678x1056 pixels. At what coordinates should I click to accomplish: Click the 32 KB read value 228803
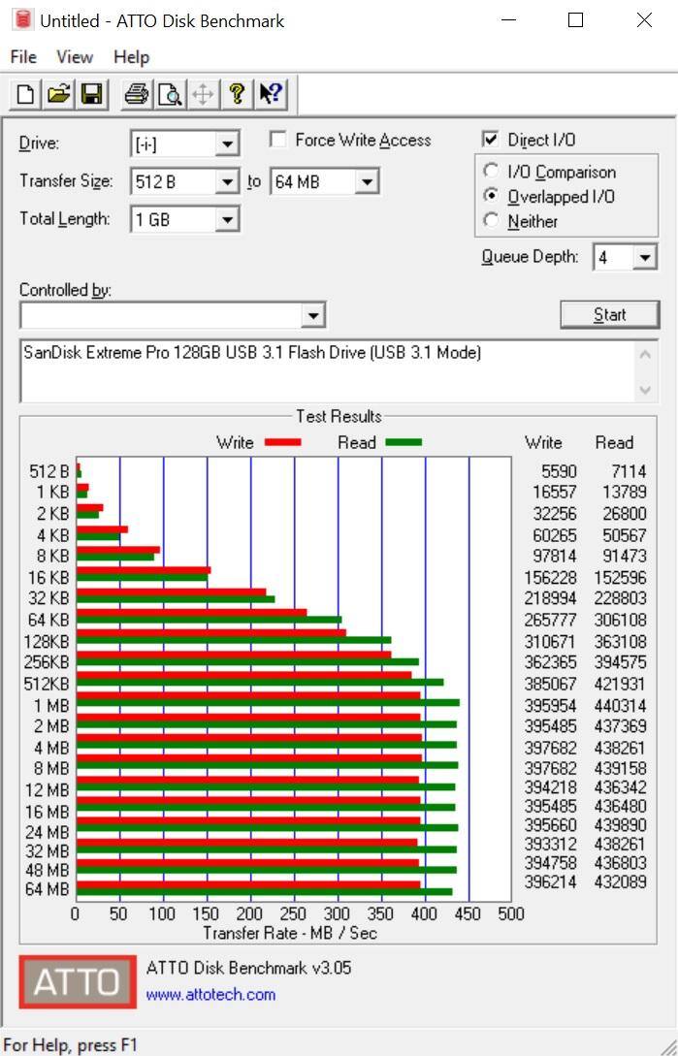(x=620, y=598)
